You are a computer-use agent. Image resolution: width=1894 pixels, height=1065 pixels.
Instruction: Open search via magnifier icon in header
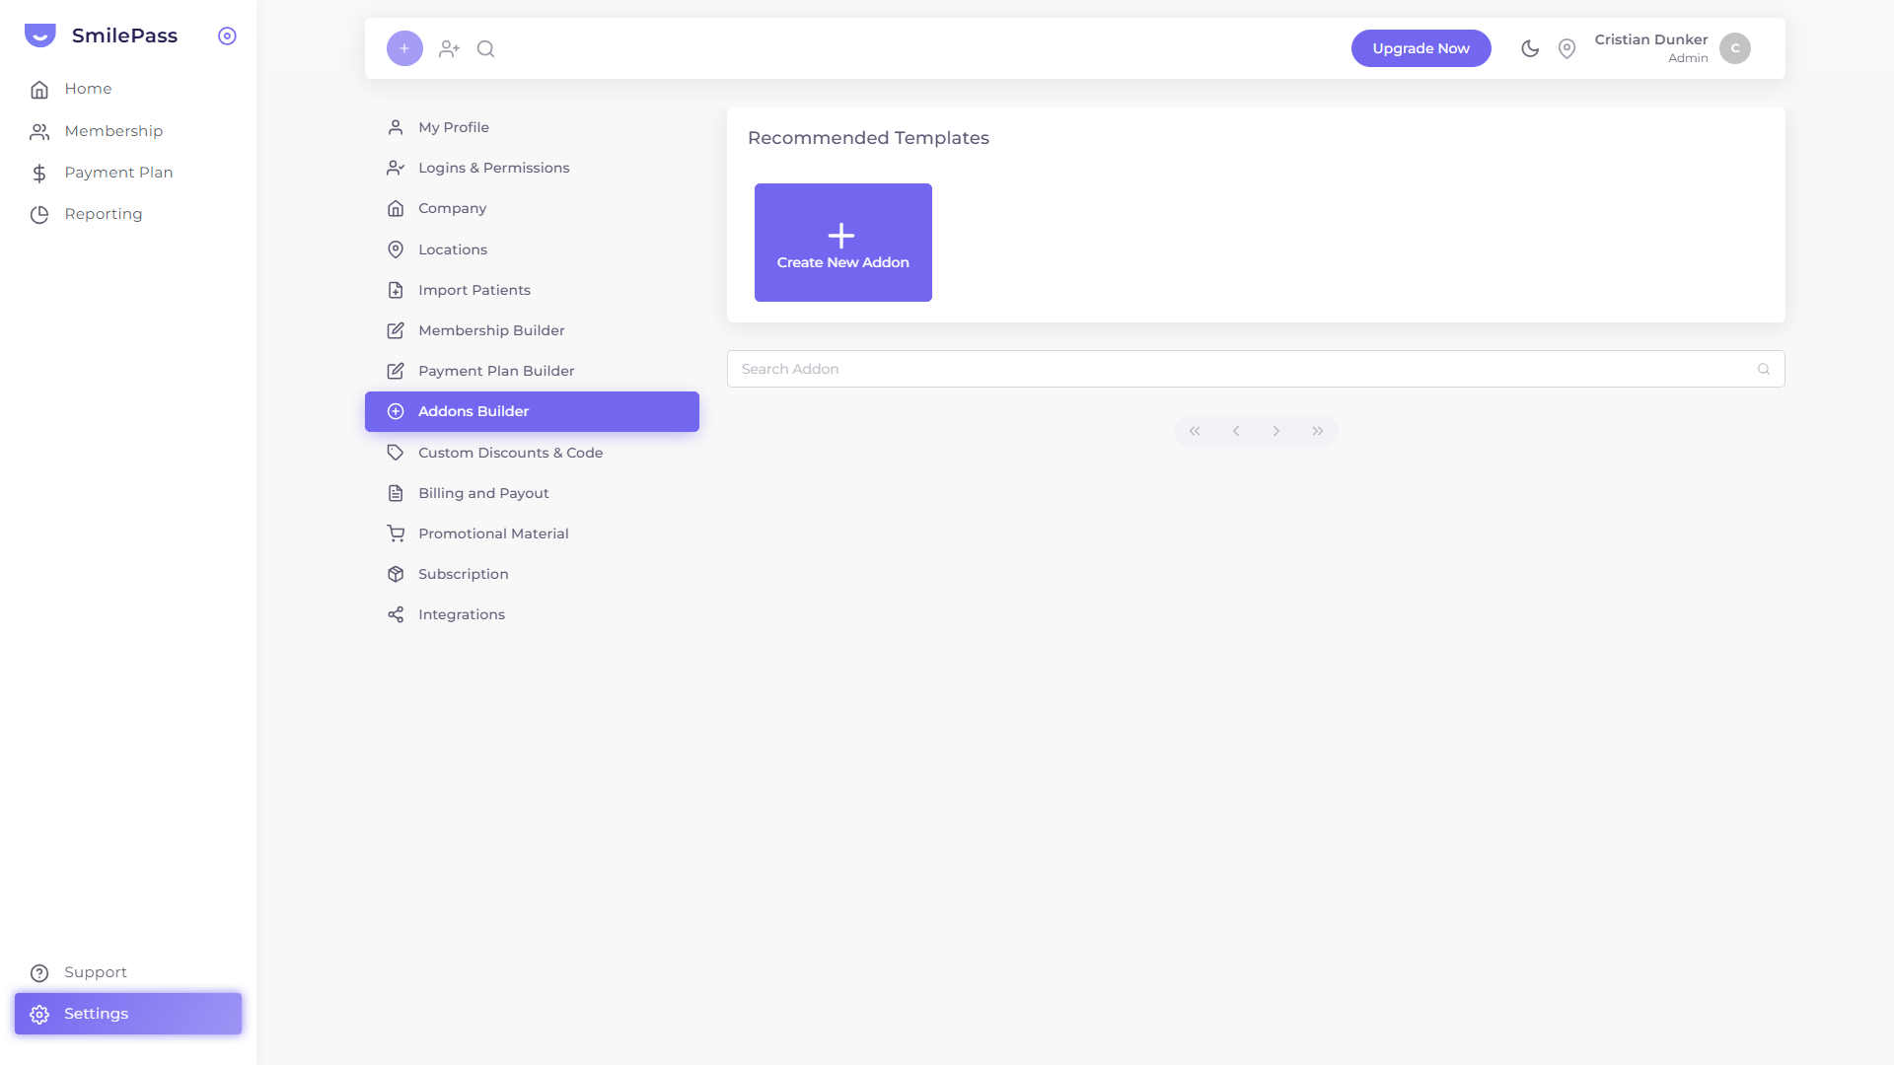[486, 48]
